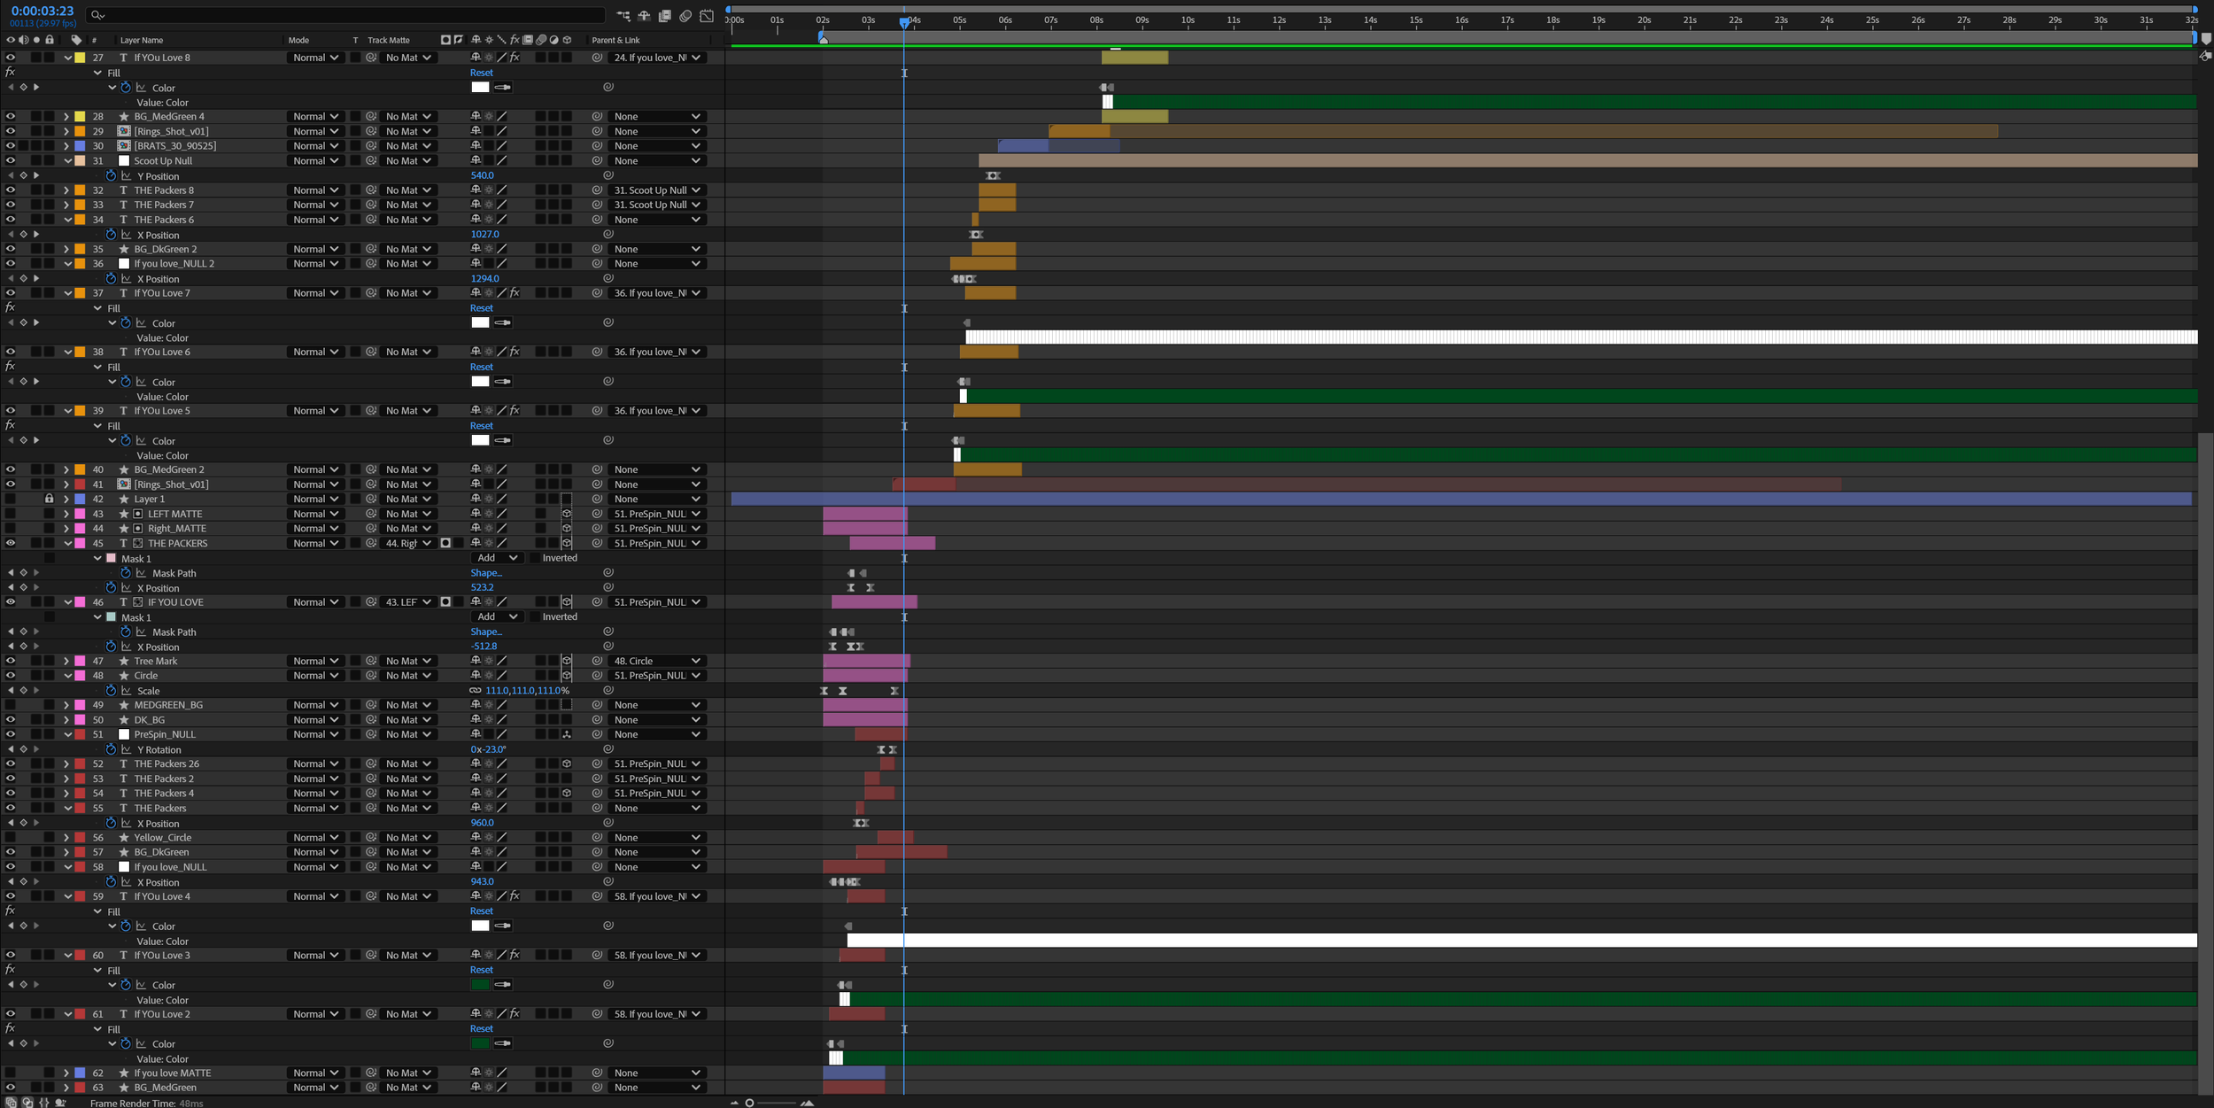The height and width of the screenshot is (1108, 2214).
Task: Open the parent dropdown for THE Packers 8
Action: pos(656,190)
